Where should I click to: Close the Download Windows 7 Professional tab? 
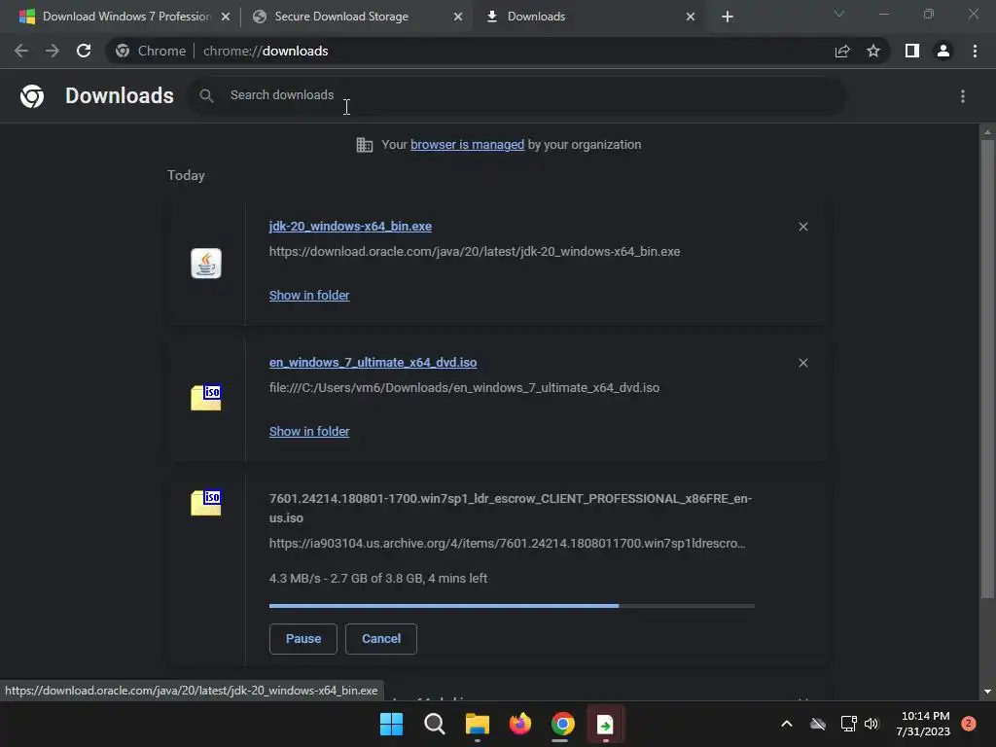(x=226, y=17)
